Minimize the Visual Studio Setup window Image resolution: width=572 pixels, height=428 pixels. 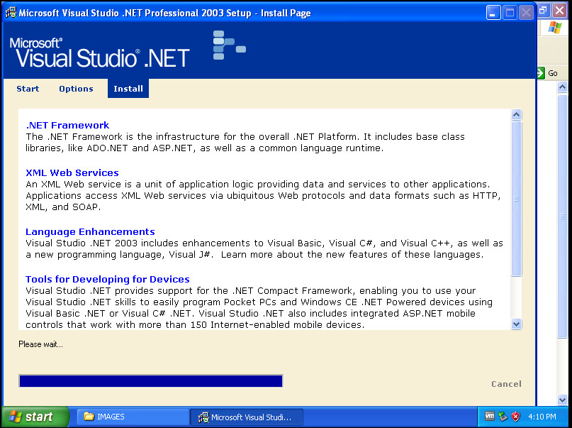coord(493,13)
